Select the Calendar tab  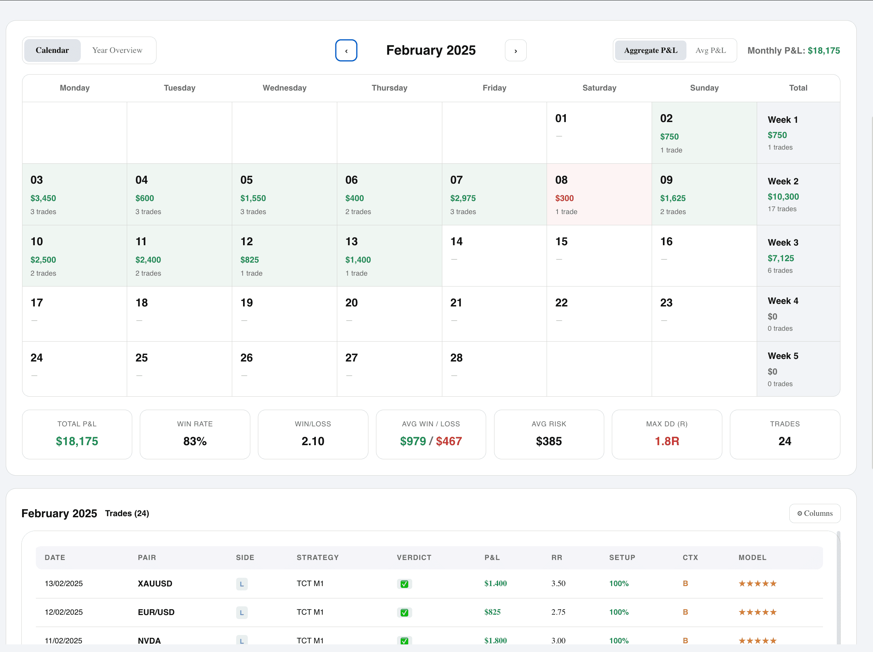(x=52, y=50)
